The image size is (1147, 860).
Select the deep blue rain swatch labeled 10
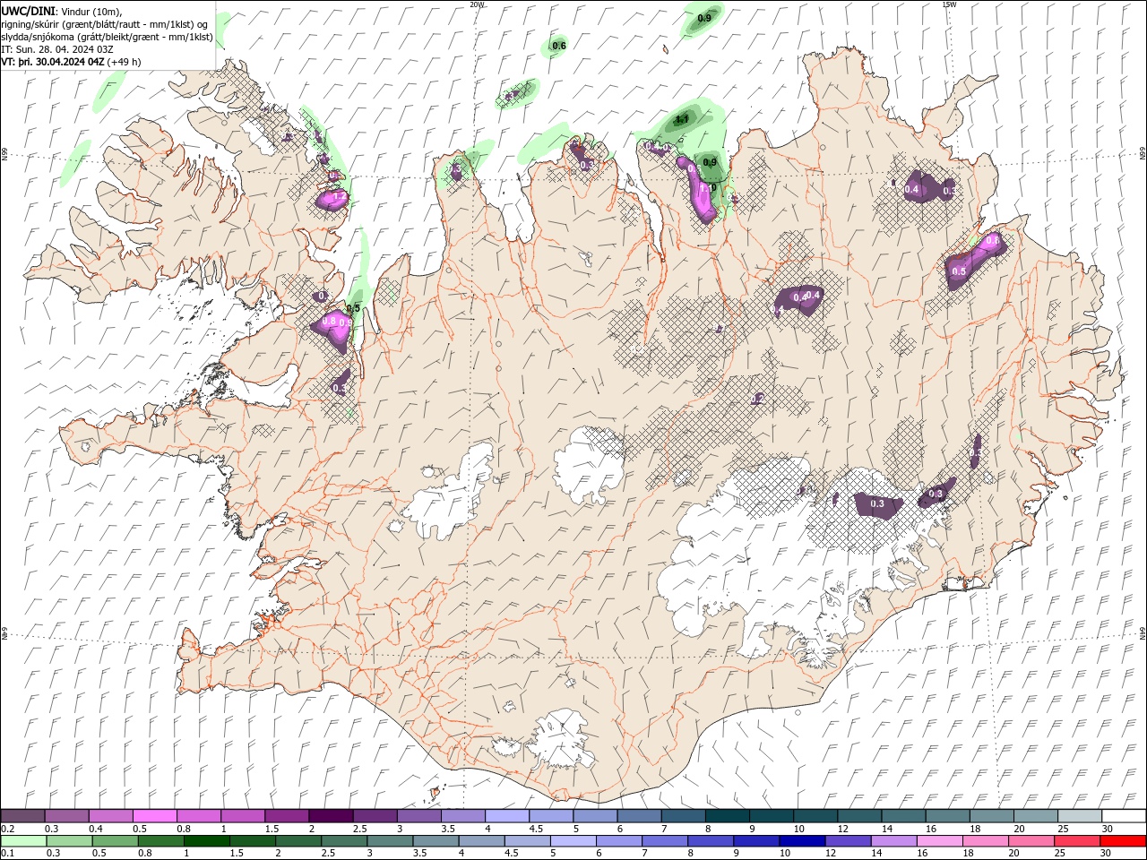(x=801, y=841)
